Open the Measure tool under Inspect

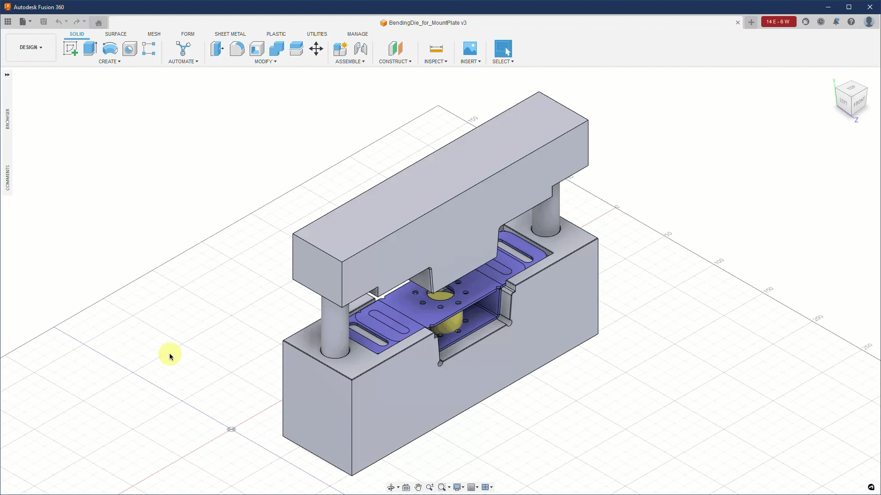436,49
